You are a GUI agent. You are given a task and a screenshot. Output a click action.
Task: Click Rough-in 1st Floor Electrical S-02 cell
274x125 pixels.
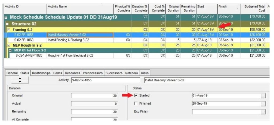tap(80, 56)
